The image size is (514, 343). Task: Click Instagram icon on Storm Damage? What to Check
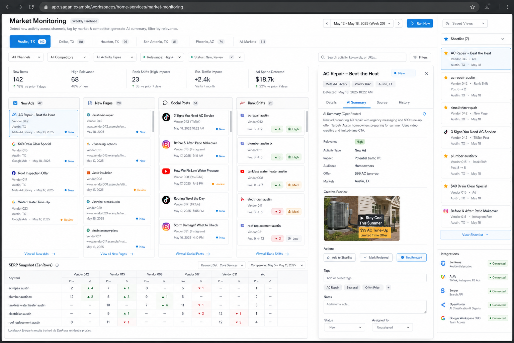click(x=166, y=227)
